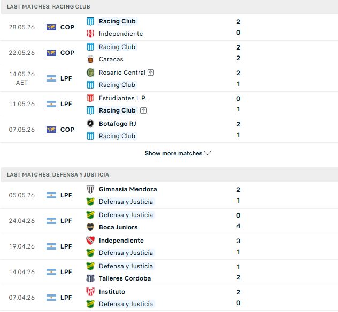Click the Instituto crest icon
The width and height of the screenshot is (338, 312).
[x=90, y=292]
